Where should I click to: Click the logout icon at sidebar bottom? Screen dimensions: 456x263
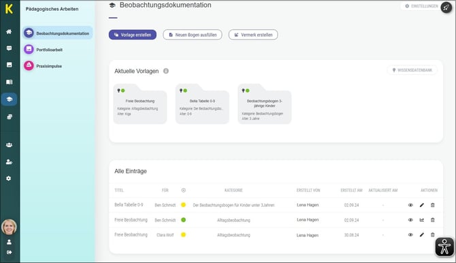9,252
